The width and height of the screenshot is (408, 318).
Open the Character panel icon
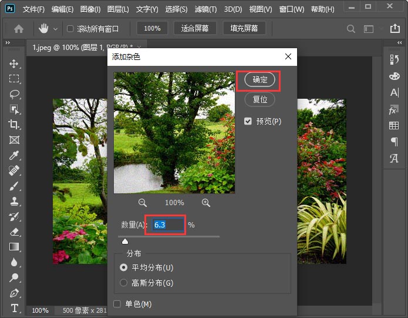click(x=394, y=93)
